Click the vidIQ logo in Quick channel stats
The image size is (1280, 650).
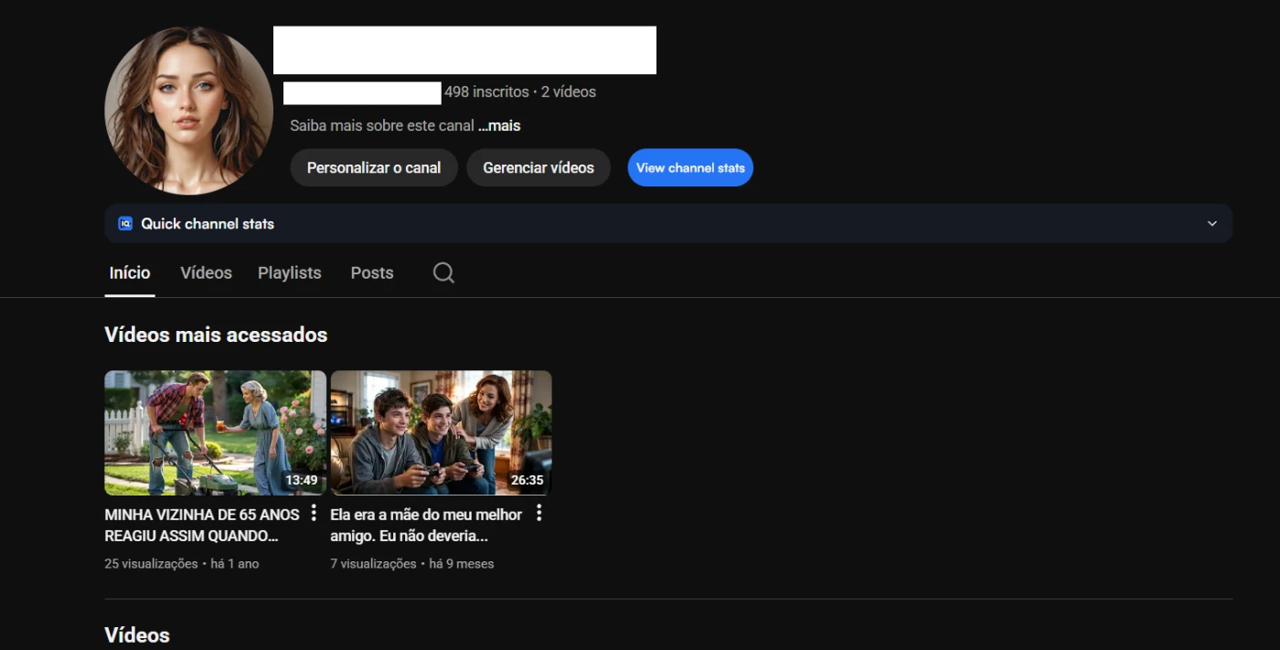125,223
